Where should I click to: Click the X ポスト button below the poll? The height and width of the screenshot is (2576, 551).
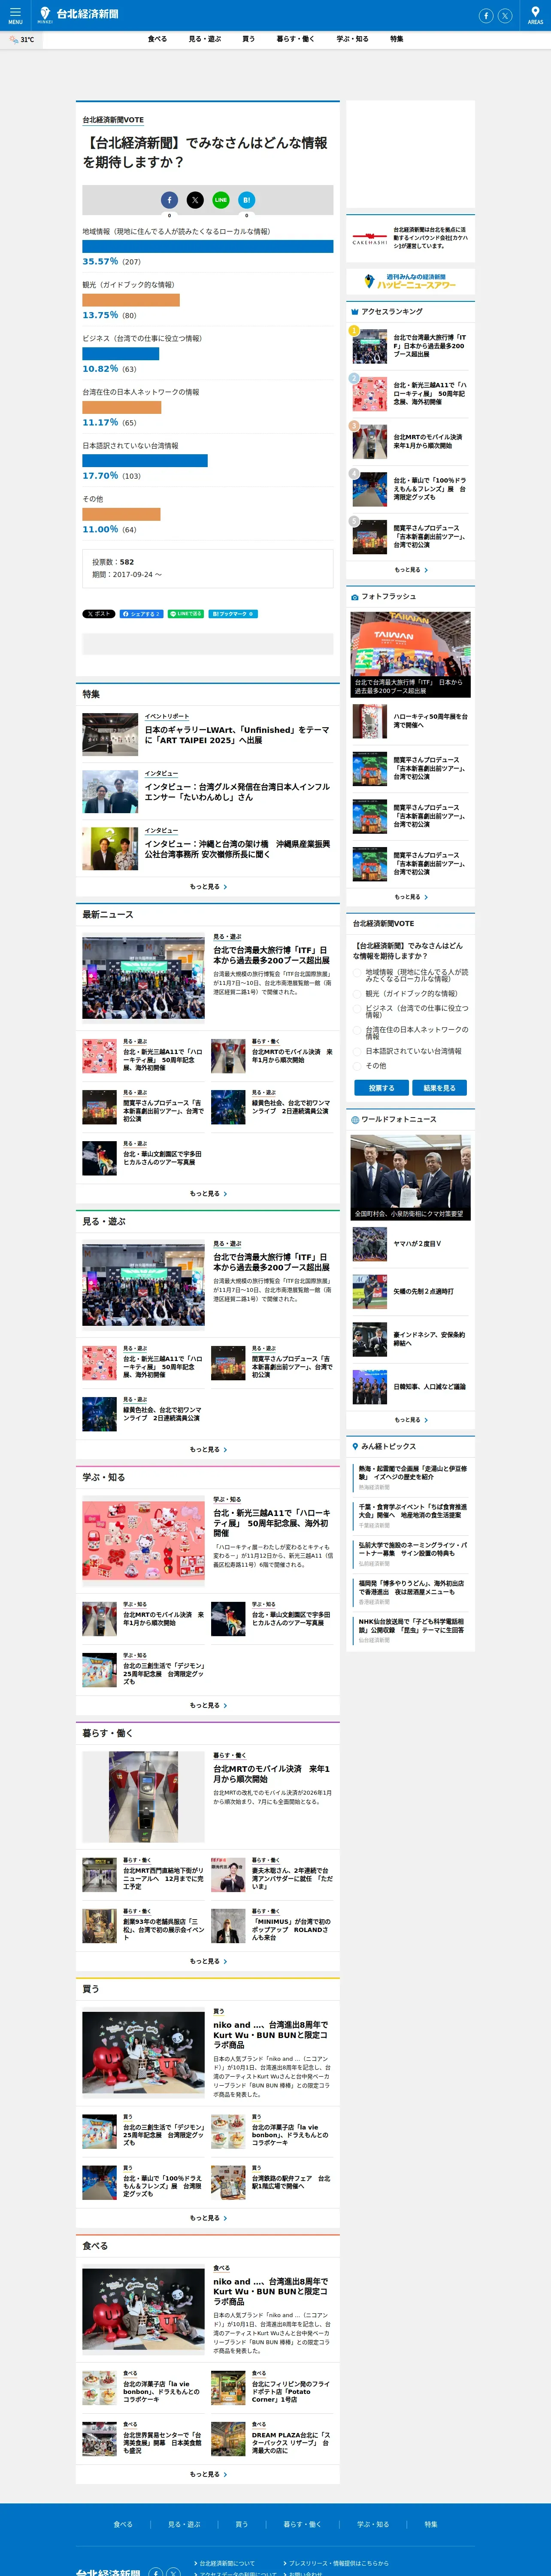point(99,614)
